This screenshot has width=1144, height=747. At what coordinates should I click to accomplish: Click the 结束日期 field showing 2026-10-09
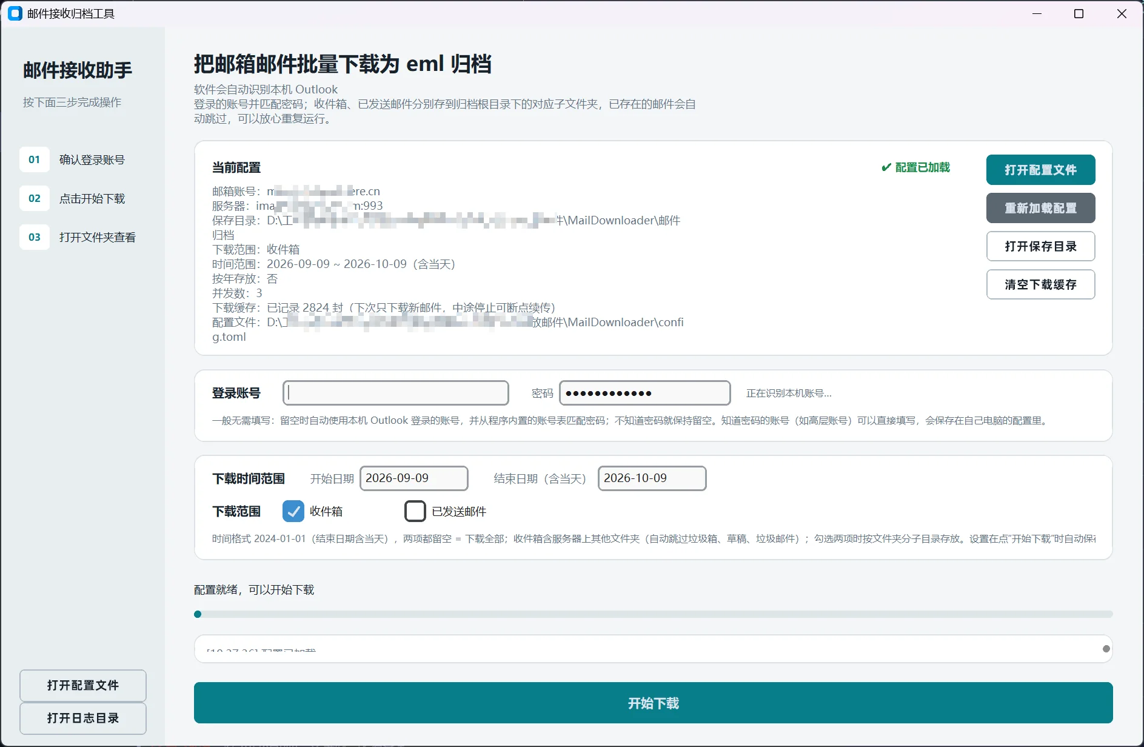(652, 478)
